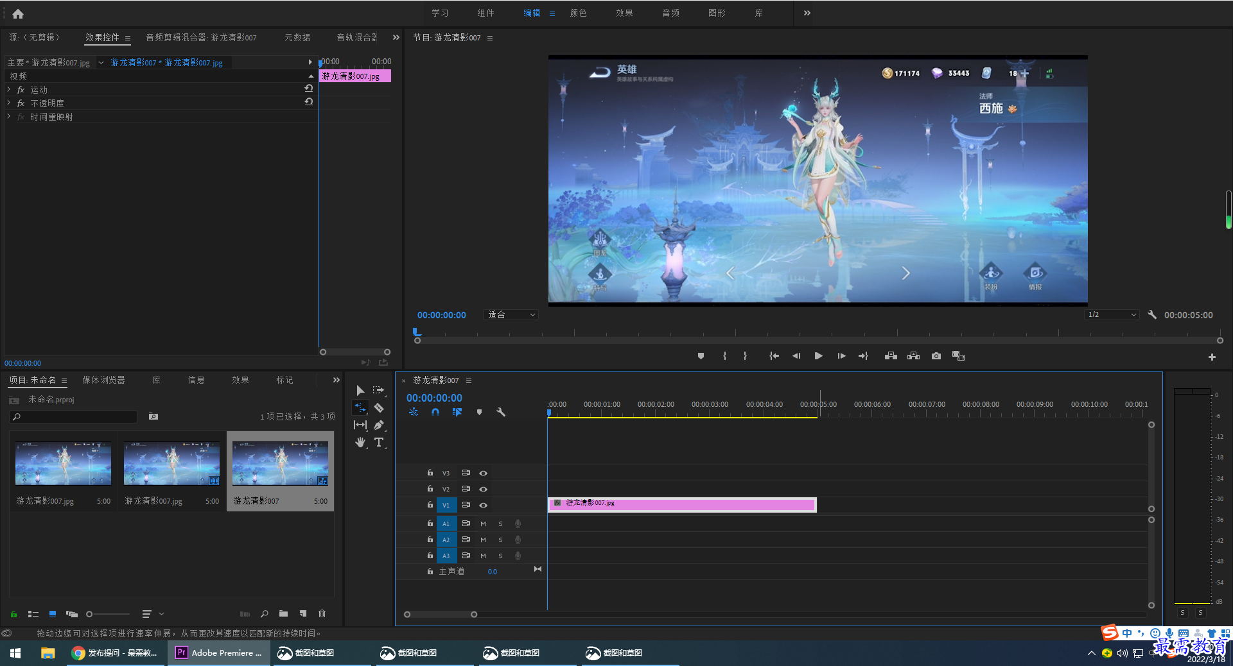Switch to 音频 workspace
Screen dimensions: 1233x666
coord(670,13)
